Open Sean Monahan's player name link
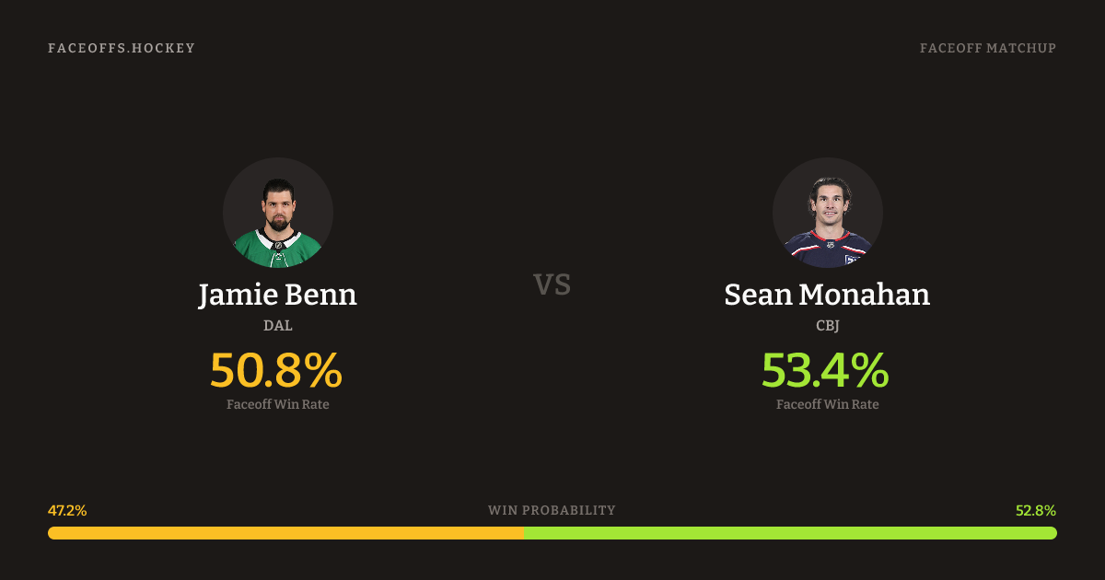This screenshot has width=1105, height=580. [827, 295]
